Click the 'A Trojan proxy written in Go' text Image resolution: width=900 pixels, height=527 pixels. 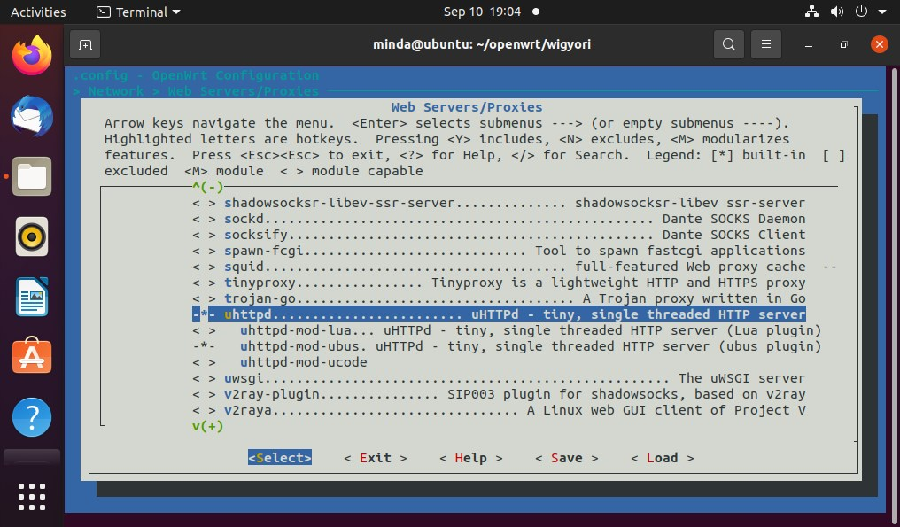[694, 298]
